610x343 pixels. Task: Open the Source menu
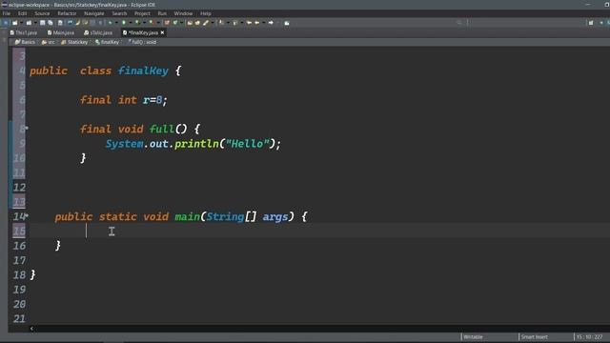pos(42,13)
